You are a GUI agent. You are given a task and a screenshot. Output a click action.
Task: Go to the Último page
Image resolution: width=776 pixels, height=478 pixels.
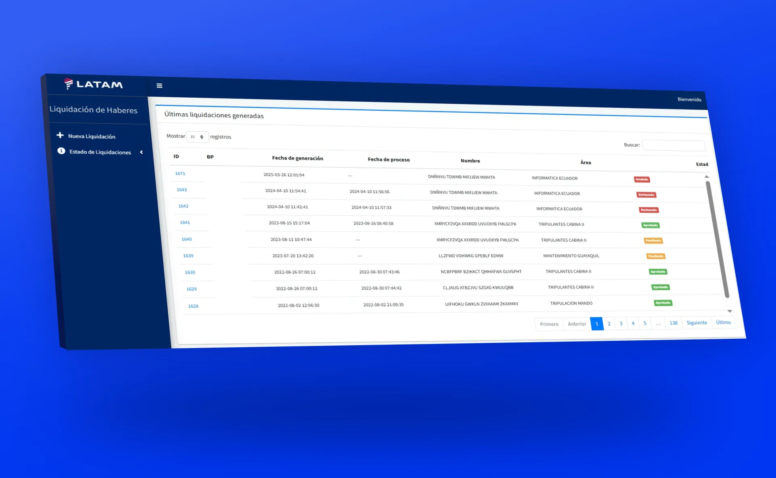coord(723,322)
